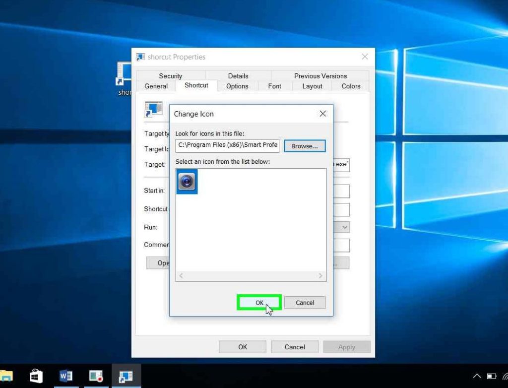The image size is (508, 388).
Task: Open the Run dropdown arrow
Action: [345, 227]
